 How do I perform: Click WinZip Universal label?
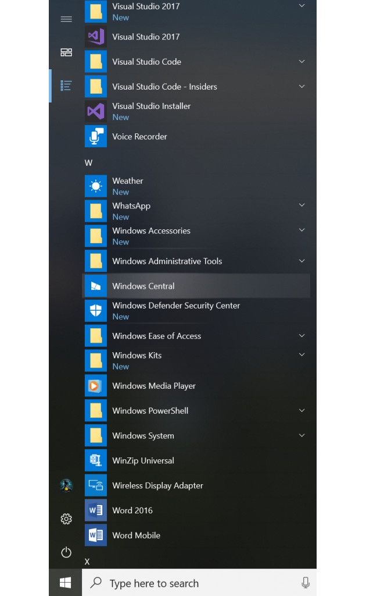[x=143, y=461]
